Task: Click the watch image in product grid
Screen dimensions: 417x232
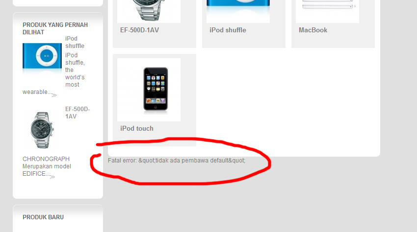Action: 149,11
